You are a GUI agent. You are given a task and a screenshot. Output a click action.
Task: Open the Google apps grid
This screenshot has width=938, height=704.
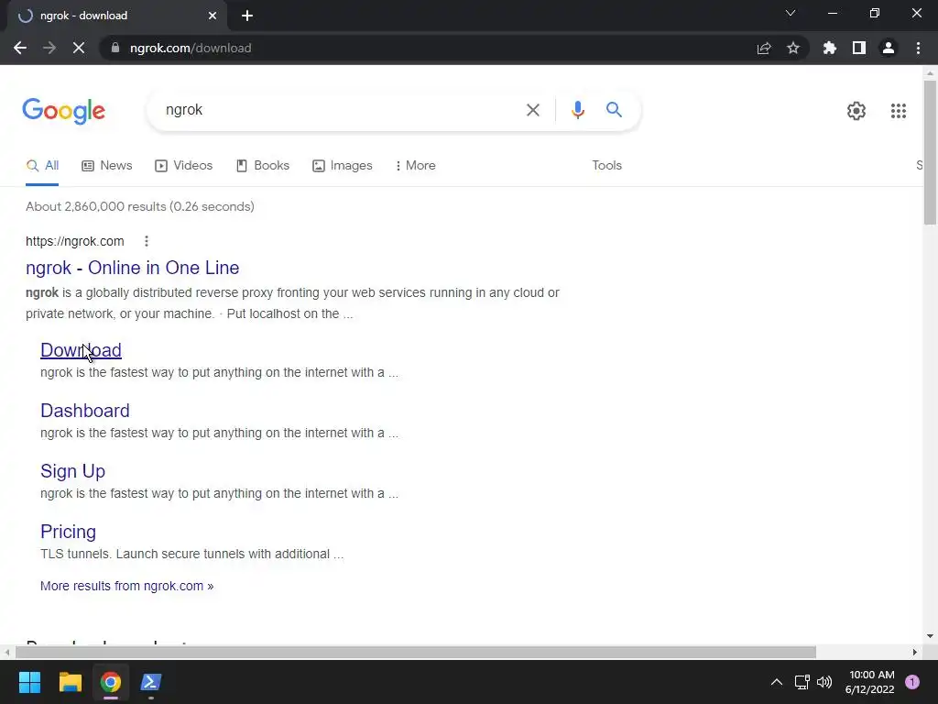pos(898,111)
